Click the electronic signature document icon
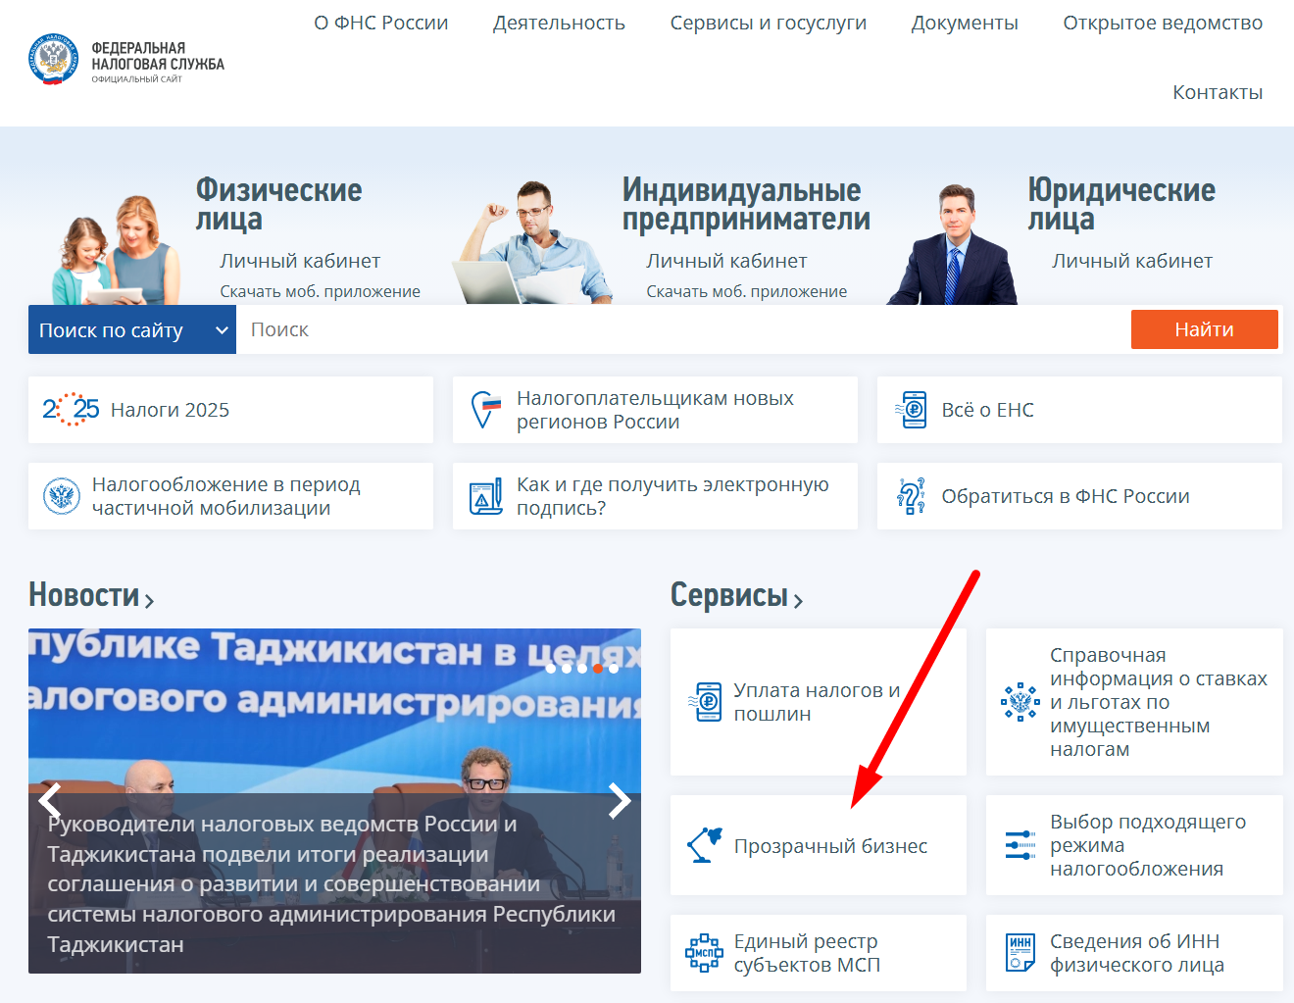Image resolution: width=1294 pixels, height=1003 pixels. point(485,497)
